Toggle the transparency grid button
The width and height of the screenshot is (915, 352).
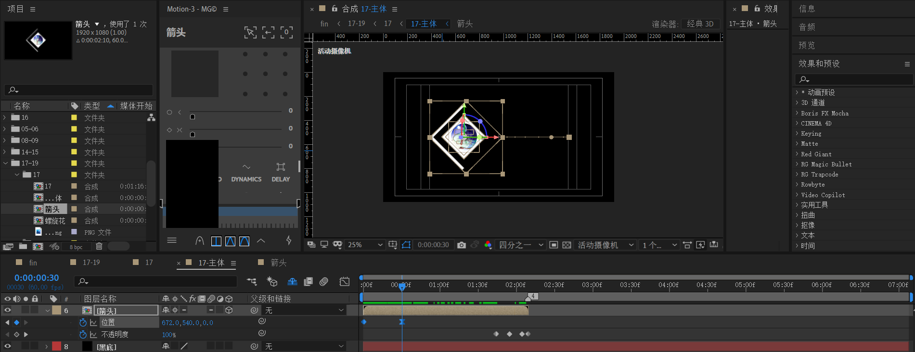coord(567,245)
